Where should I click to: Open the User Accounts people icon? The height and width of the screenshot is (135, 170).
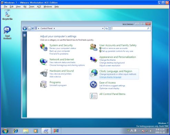[x=94, y=47]
